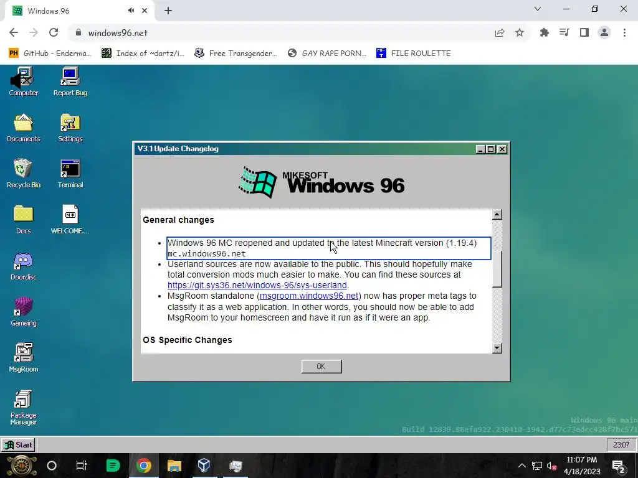Switch to Chrome on the taskbar
The height and width of the screenshot is (478, 638).
point(143,466)
